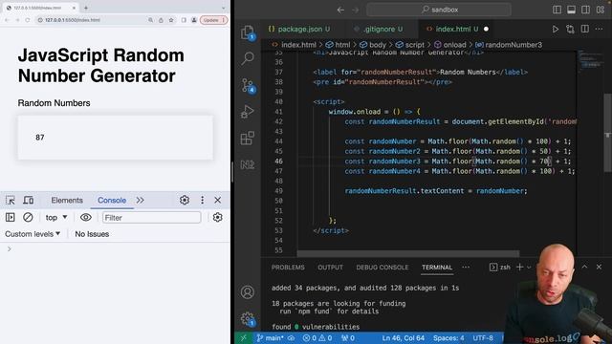Click the console Filter field
The width and height of the screenshot is (612, 344).
tap(151, 218)
